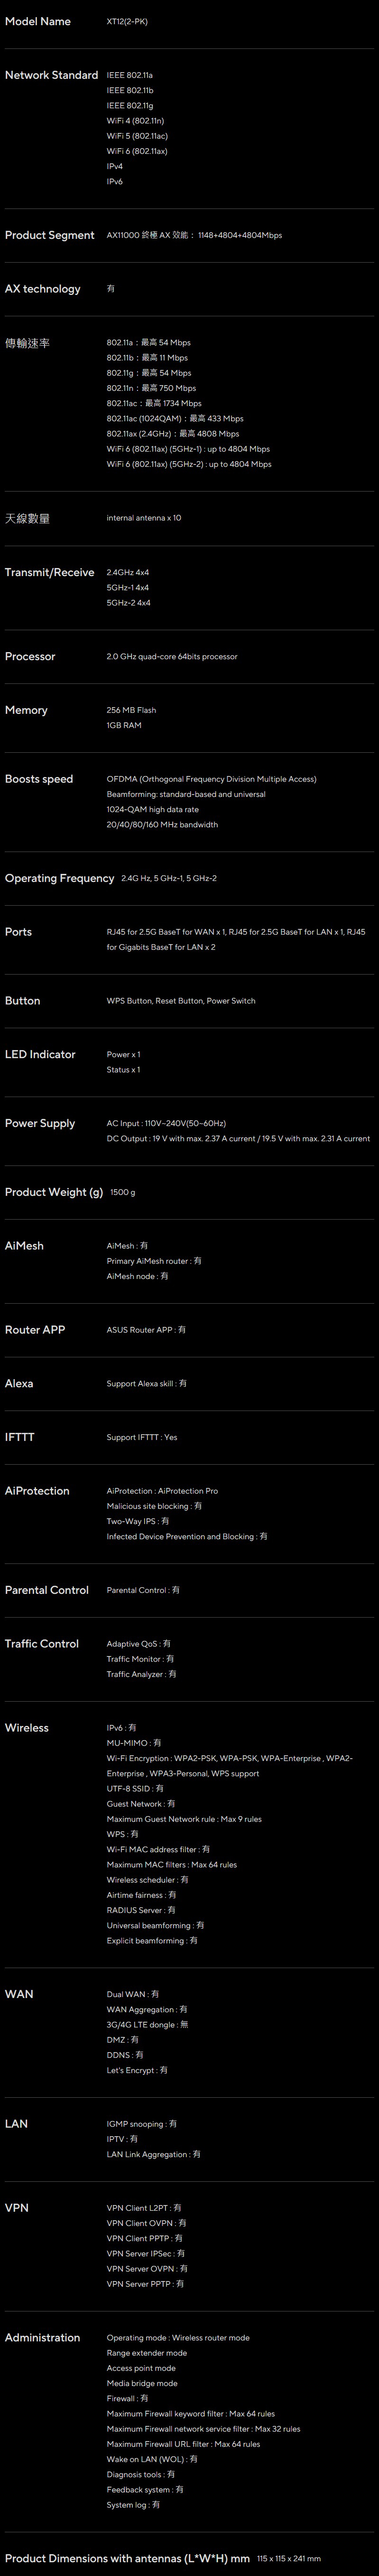Select the XT12(2-PK) model value
The width and height of the screenshot is (379, 2576).
(127, 21)
